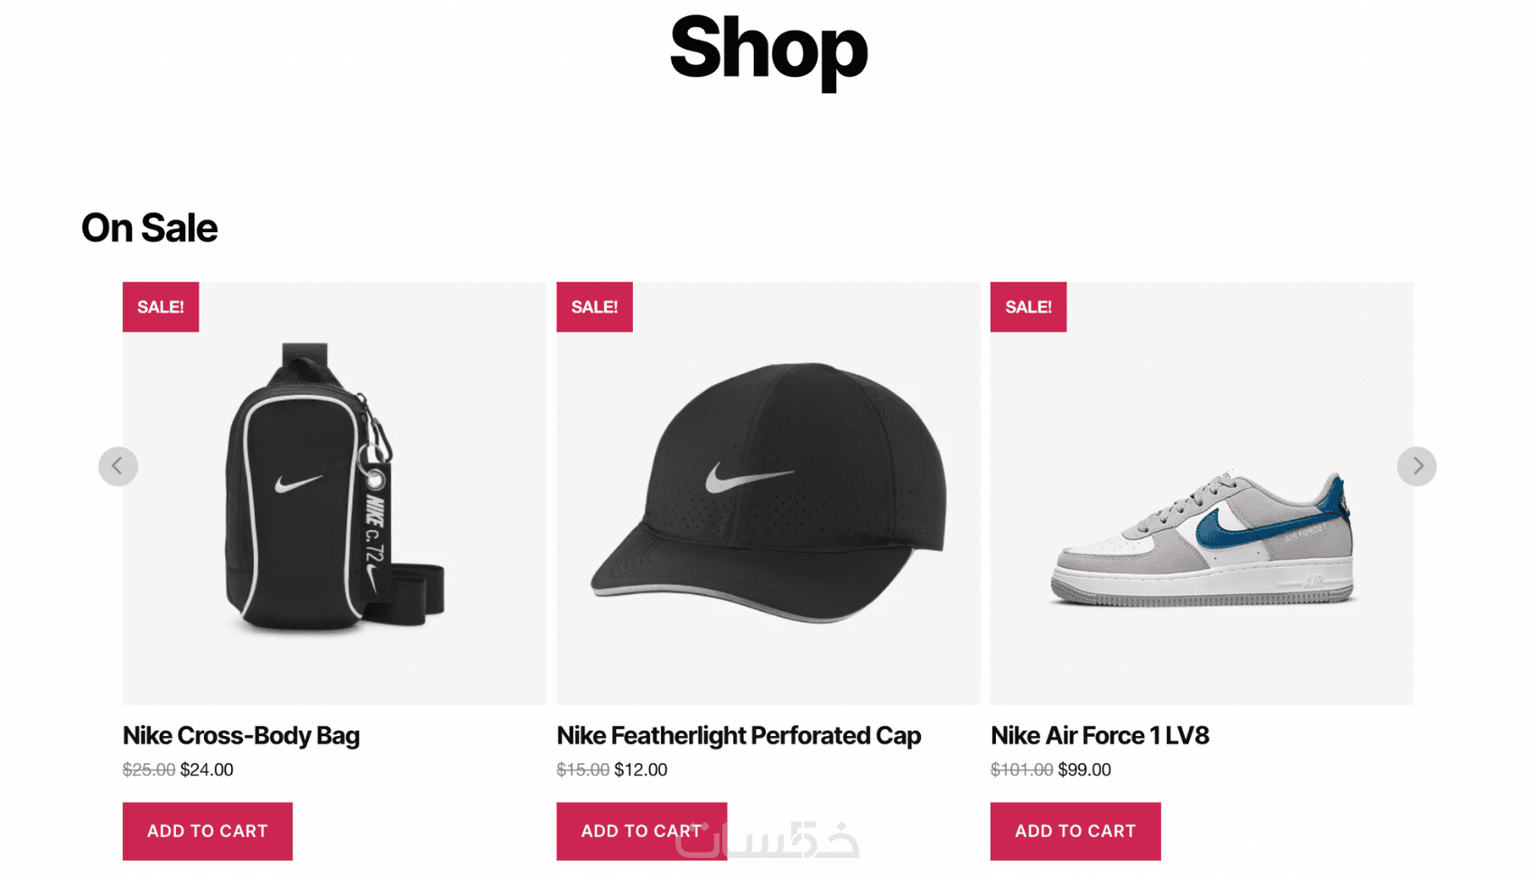This screenshot has width=1535, height=876.
Task: Open the Nike Air Force 1 LV8 title link
Action: [1100, 736]
